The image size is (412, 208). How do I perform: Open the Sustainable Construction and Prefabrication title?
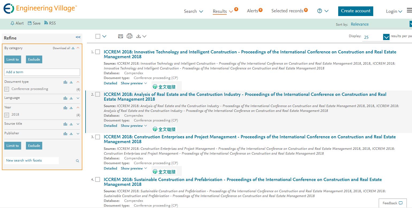pos(243,182)
